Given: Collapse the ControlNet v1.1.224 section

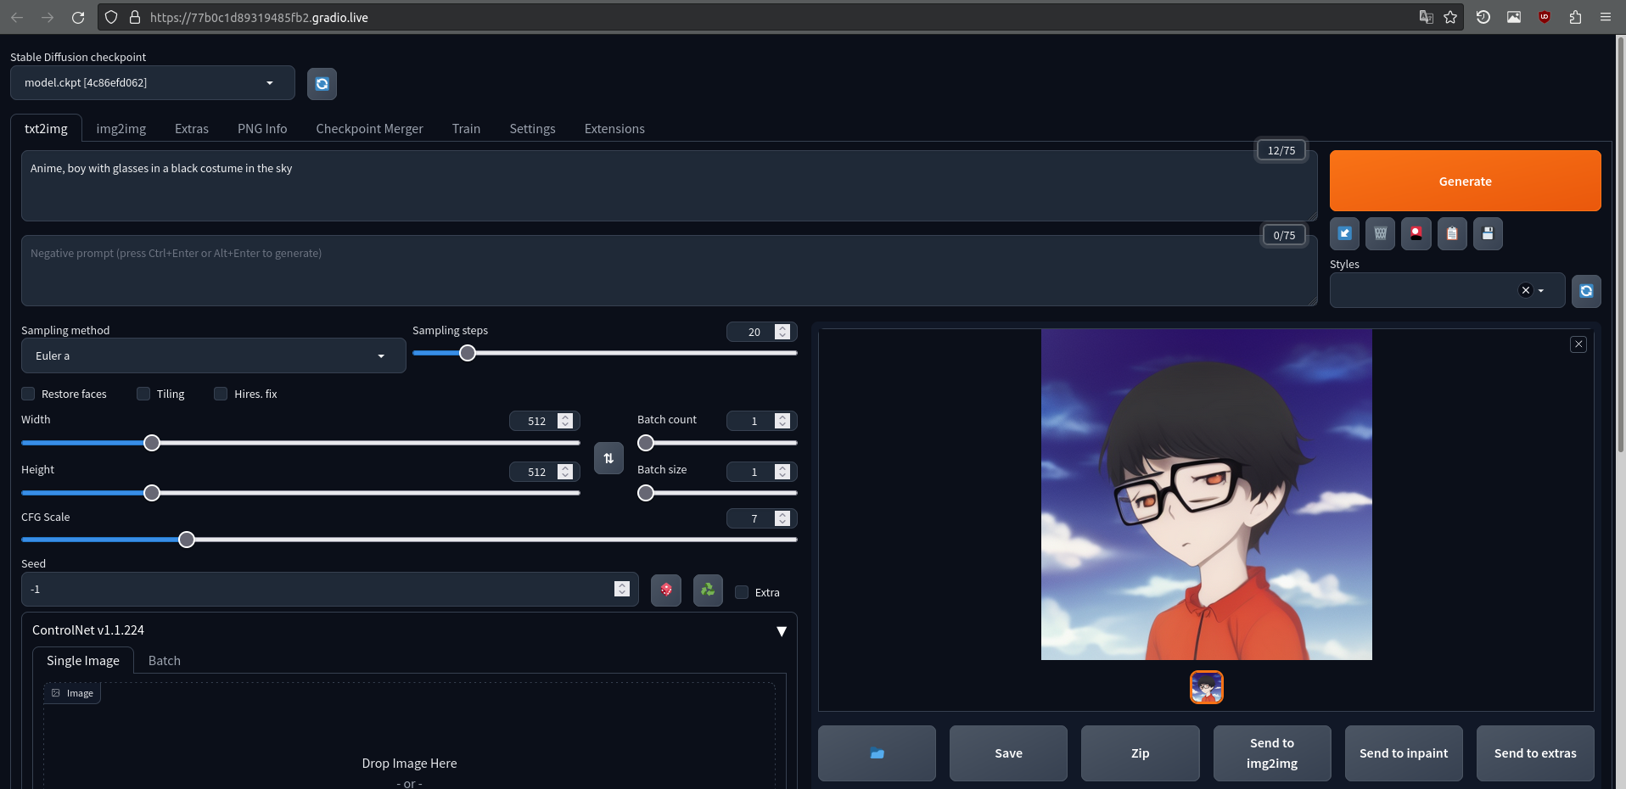Looking at the screenshot, I should click(x=781, y=631).
